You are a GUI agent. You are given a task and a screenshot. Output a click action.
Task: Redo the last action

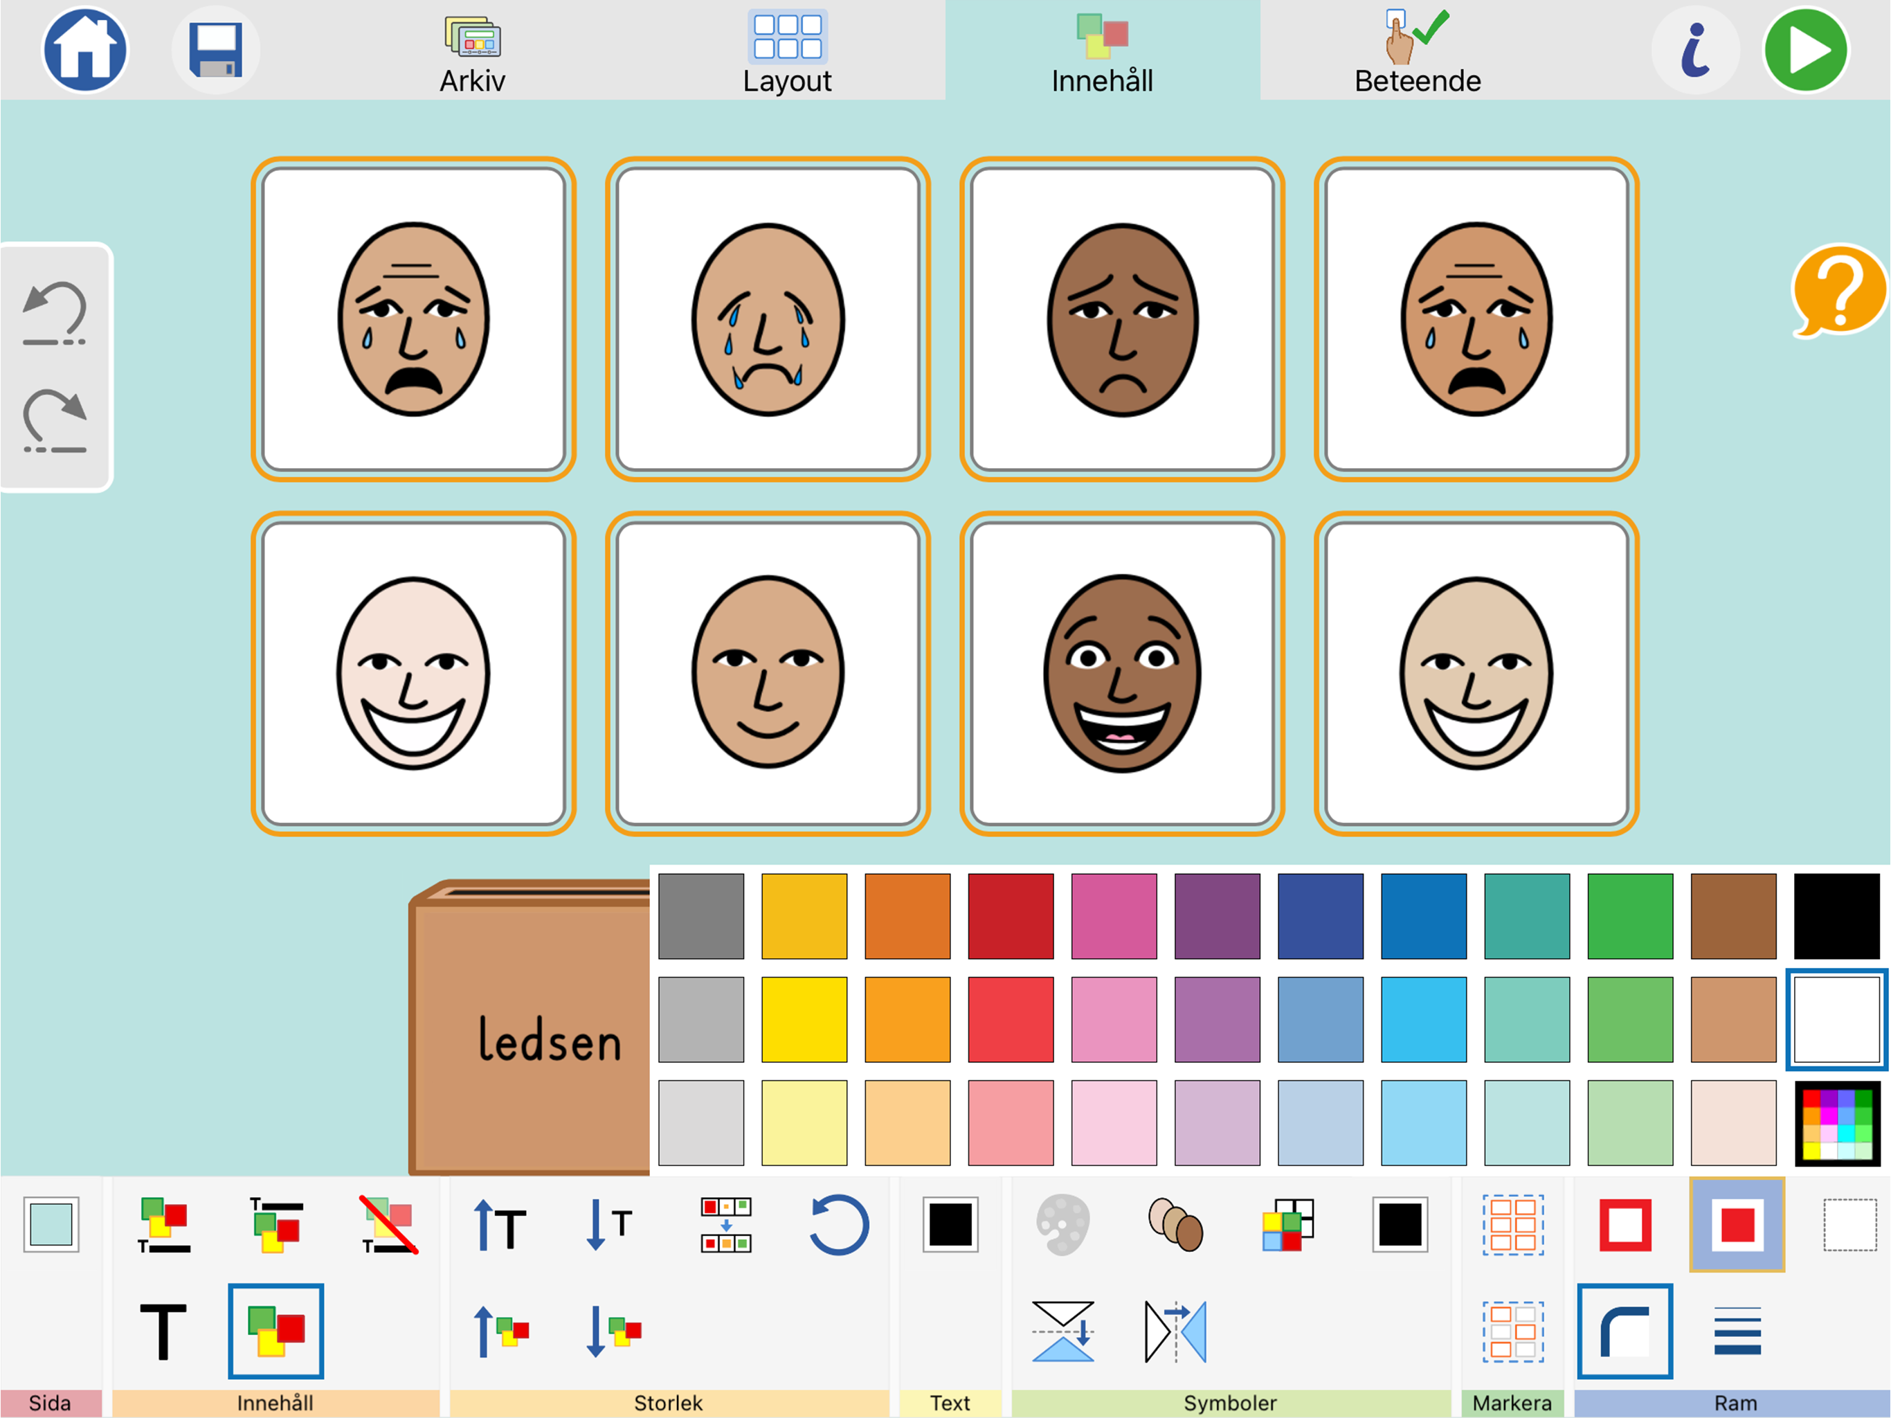pyautogui.click(x=55, y=421)
